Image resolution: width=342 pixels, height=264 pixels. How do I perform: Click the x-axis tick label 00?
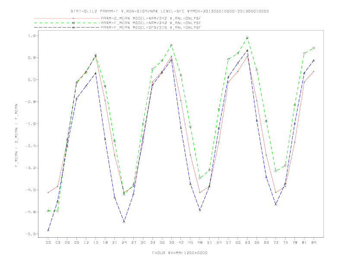point(48,242)
